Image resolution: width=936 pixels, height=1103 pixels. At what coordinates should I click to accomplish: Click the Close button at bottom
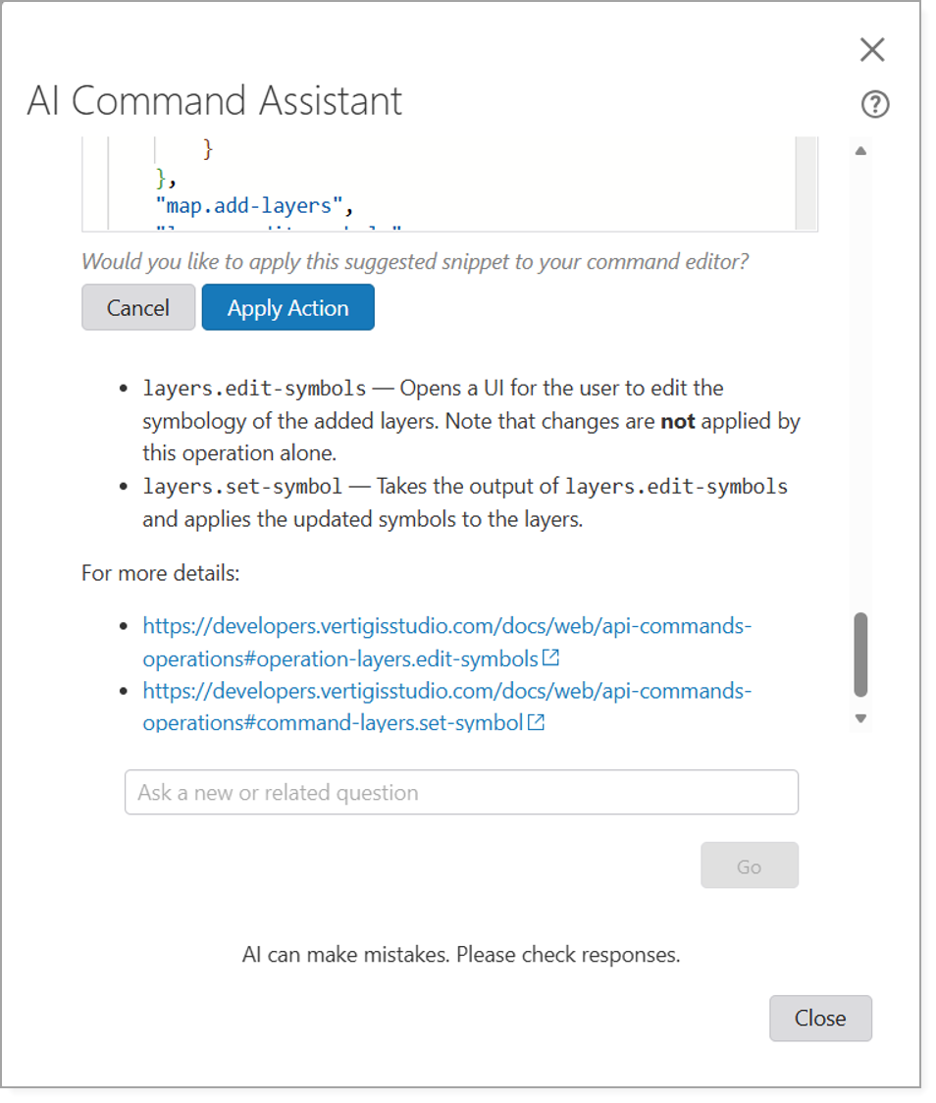coord(820,1018)
